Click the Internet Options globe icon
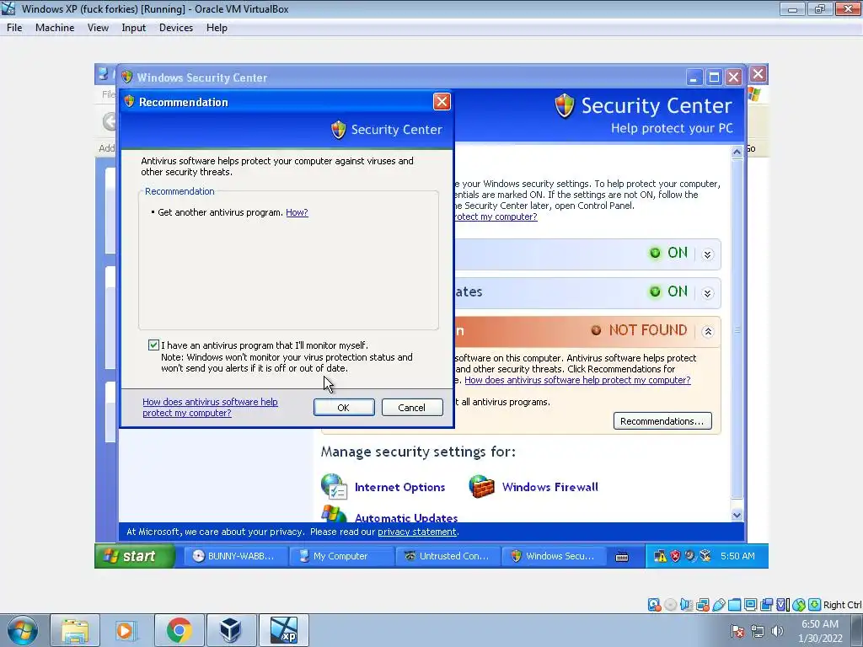 point(334,486)
